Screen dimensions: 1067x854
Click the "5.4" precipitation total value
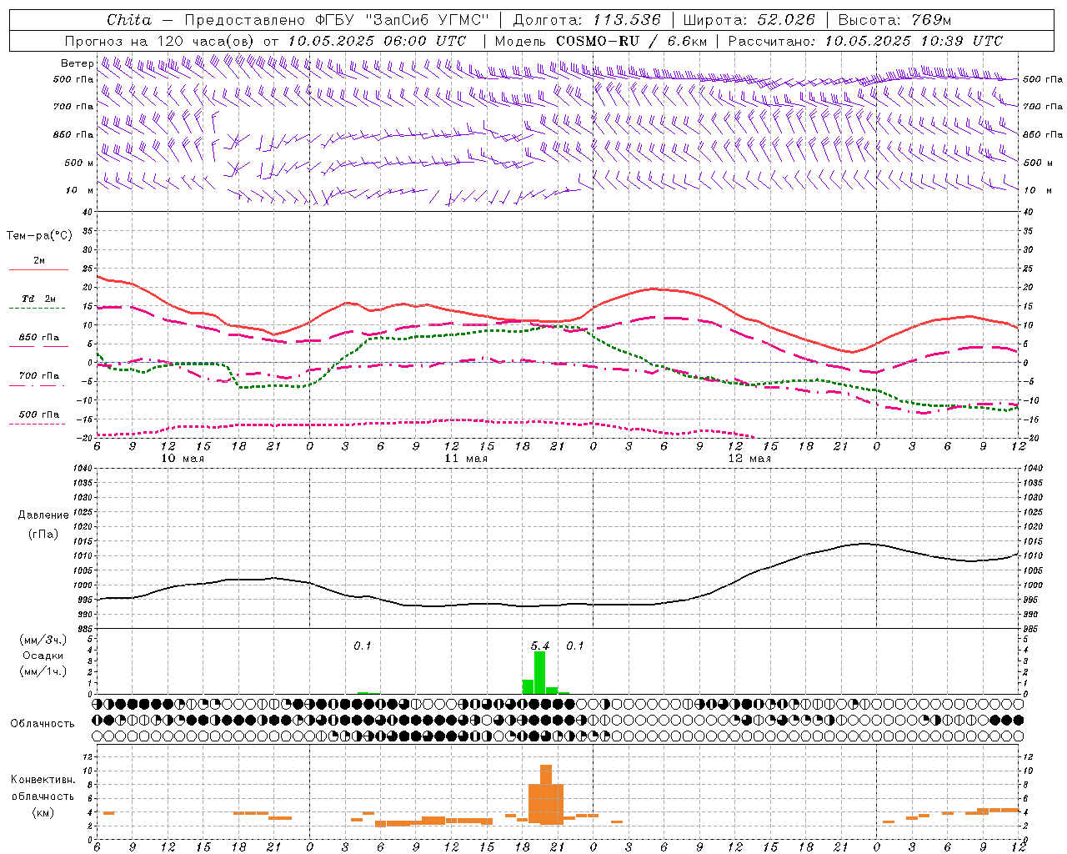pyautogui.click(x=540, y=646)
